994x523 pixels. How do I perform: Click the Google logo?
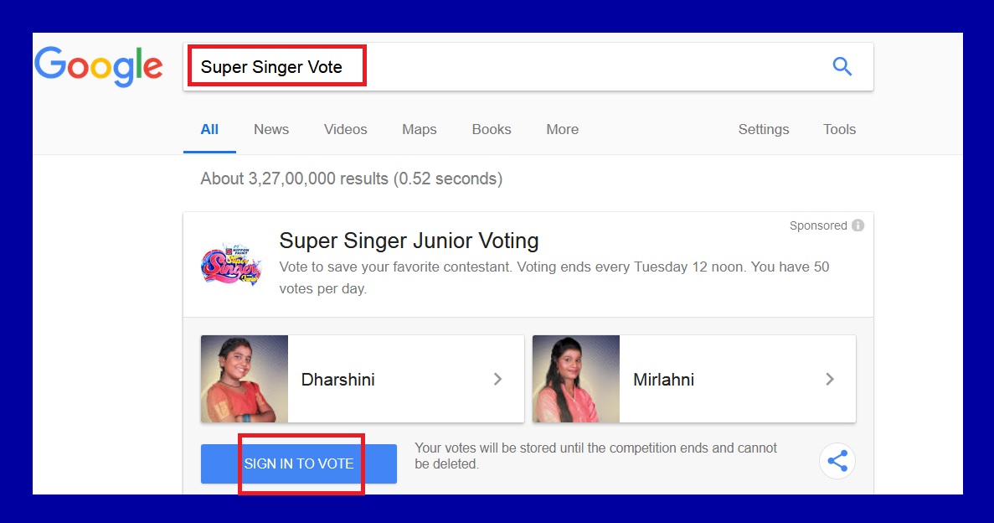click(x=99, y=67)
